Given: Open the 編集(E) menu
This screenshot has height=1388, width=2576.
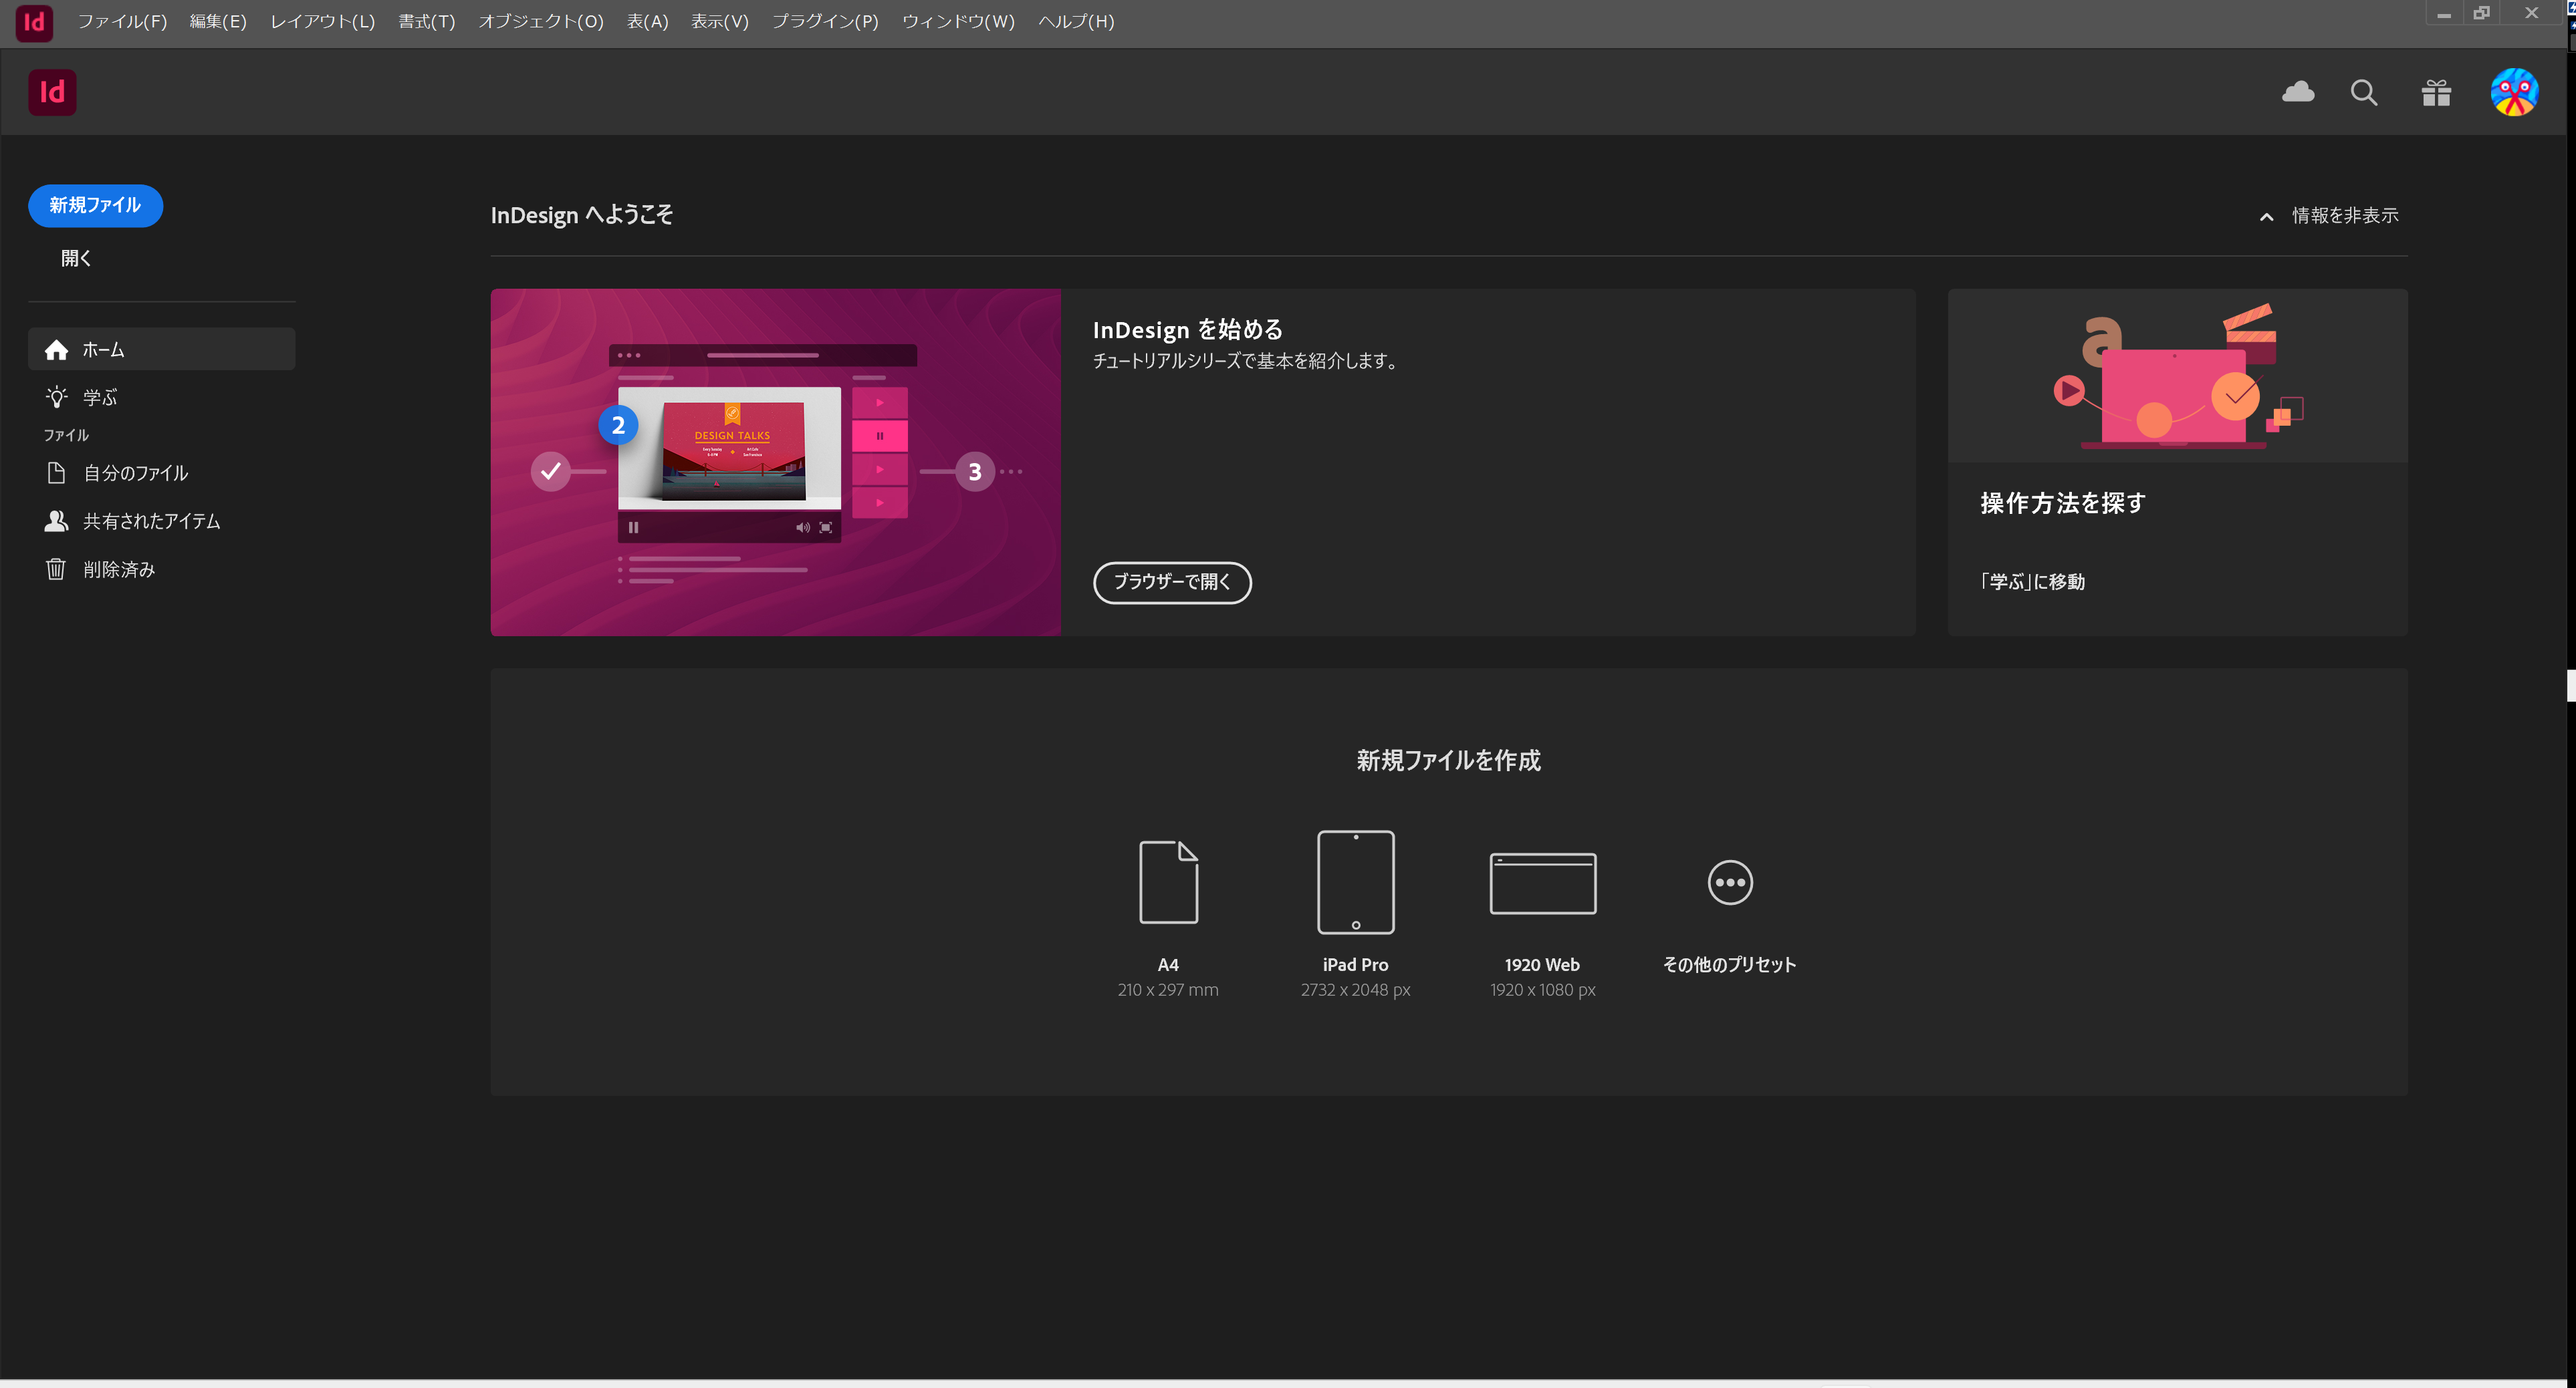Looking at the screenshot, I should tap(218, 21).
